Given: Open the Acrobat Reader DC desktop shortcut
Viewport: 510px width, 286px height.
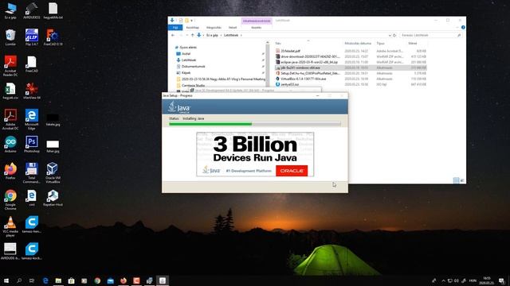Looking at the screenshot, I should (x=10, y=66).
